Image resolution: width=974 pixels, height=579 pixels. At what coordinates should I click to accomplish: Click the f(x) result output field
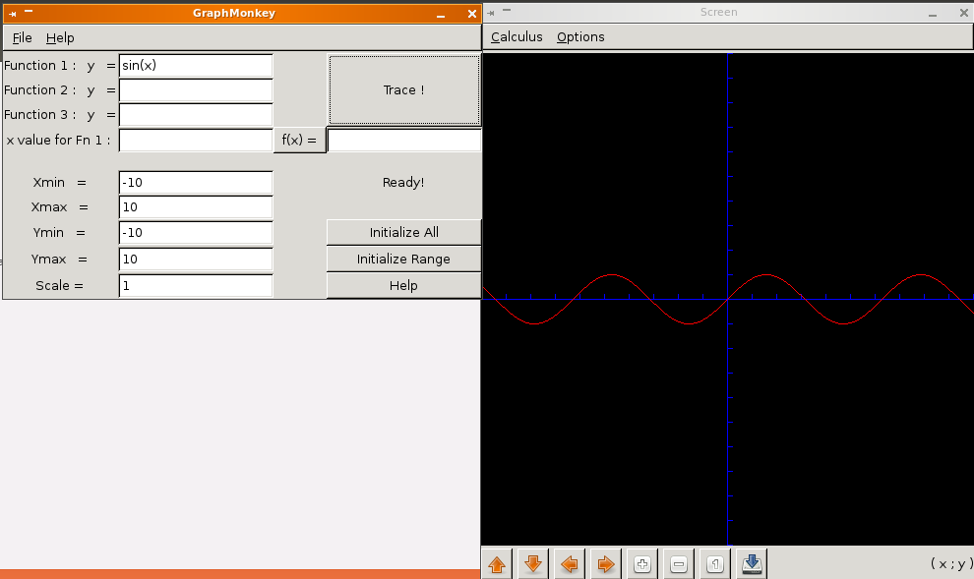(x=404, y=141)
